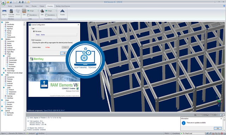Click the Open folder icon in quick access toolbar
The image size is (226, 135).
pyautogui.click(x=8, y=2)
